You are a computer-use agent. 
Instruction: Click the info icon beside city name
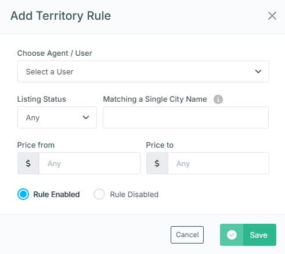(x=218, y=99)
